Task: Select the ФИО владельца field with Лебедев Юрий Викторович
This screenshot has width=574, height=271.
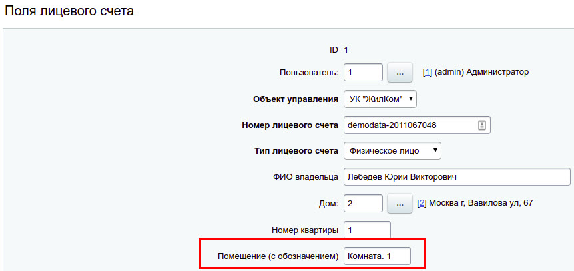Action: [457, 178]
